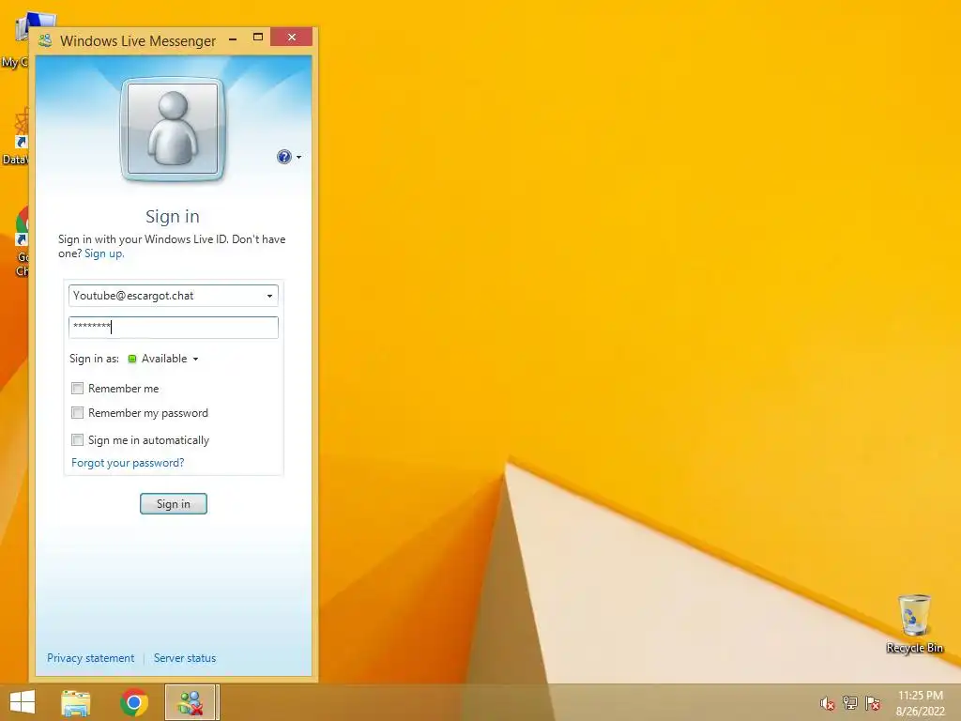
Task: Click the help question mark icon
Action: click(x=283, y=157)
